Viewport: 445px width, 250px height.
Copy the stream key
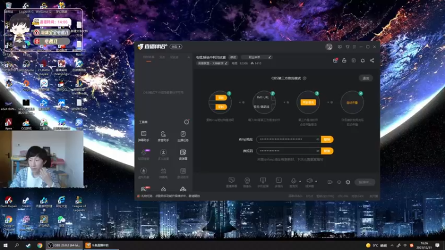(327, 151)
